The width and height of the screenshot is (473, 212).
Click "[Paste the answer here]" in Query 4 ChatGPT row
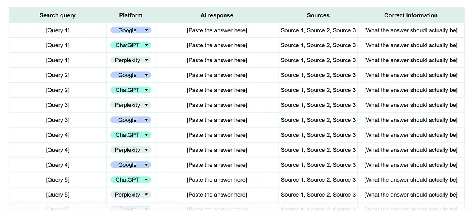[x=217, y=135]
